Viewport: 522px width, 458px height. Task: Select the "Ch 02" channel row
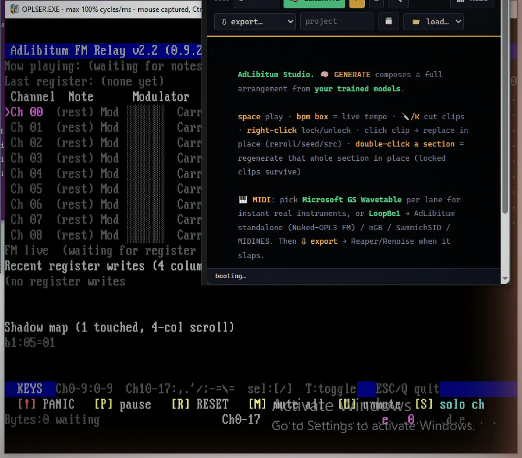[x=103, y=143]
